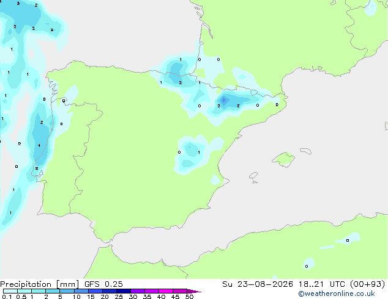Click the legend label '10'
Image resolution: width=388 pixels, height=299 pixels.
click(76, 297)
